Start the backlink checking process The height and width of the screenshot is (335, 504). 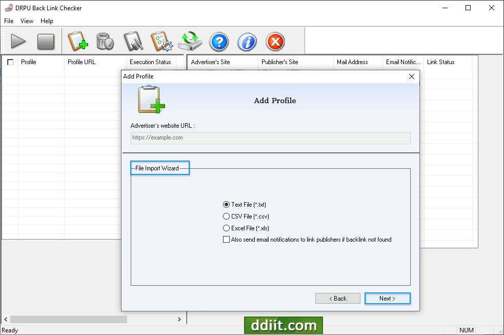[18, 42]
